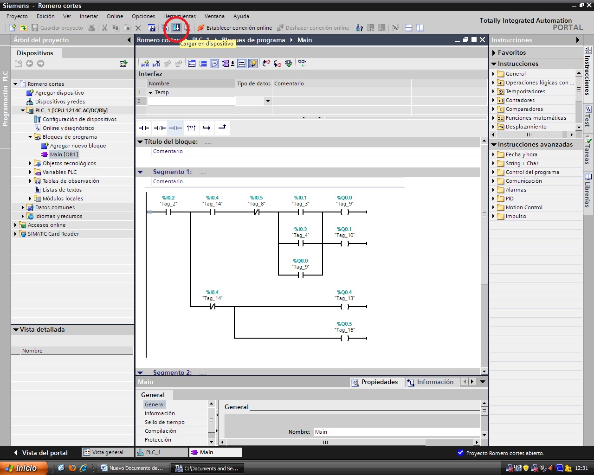Expand Tablas de observación tree node
Viewport: 594px width, 475px height.
tap(30, 181)
